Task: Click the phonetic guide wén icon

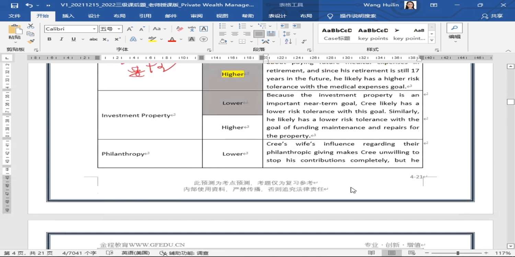Action: (192, 29)
